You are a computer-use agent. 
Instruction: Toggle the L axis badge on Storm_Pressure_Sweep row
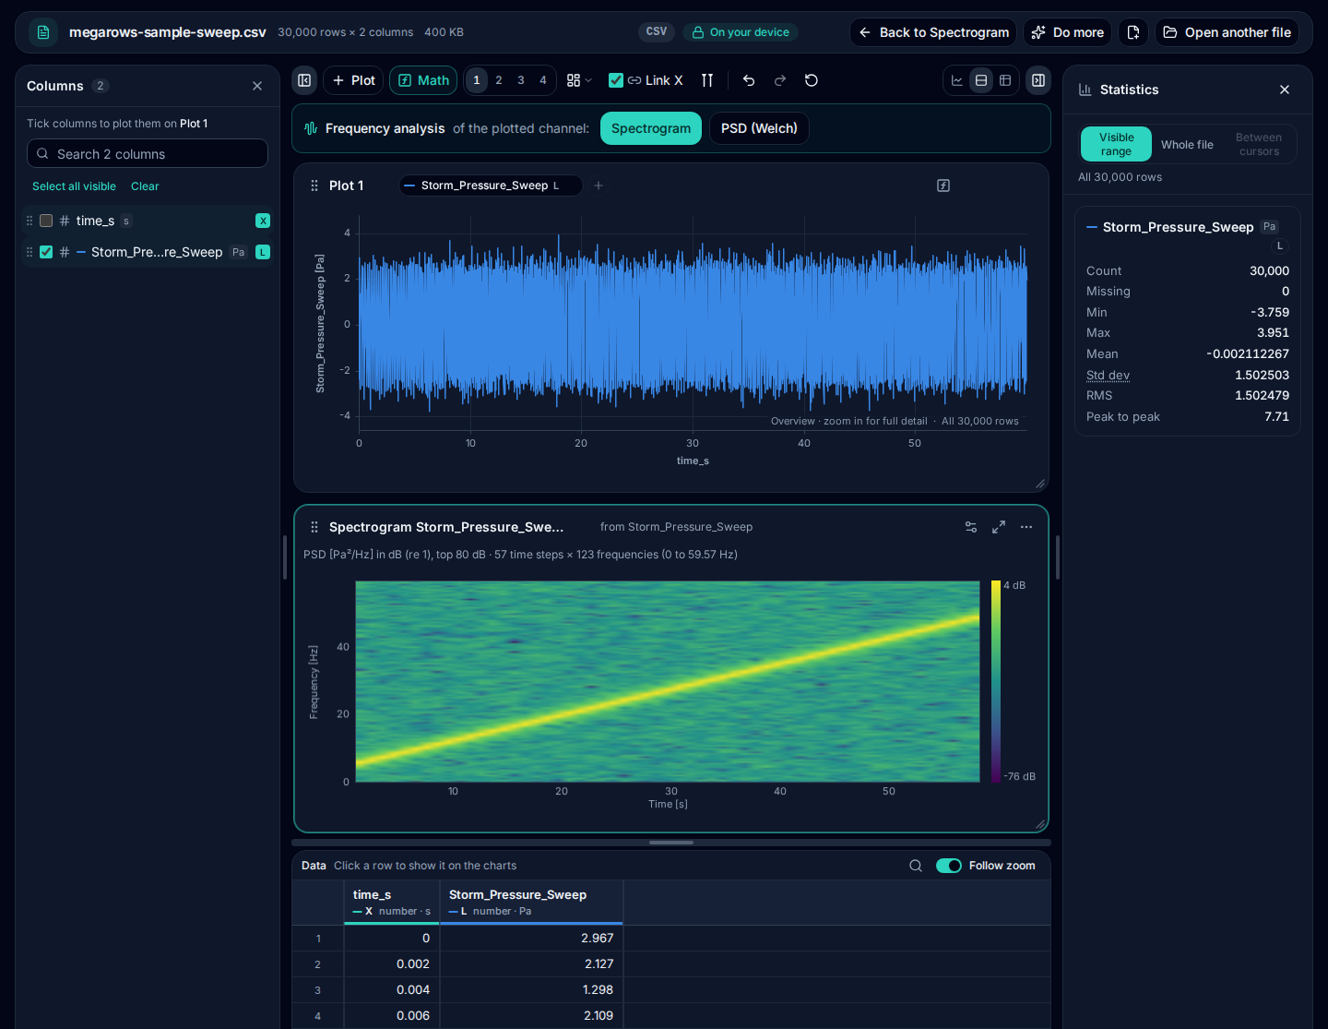(263, 252)
